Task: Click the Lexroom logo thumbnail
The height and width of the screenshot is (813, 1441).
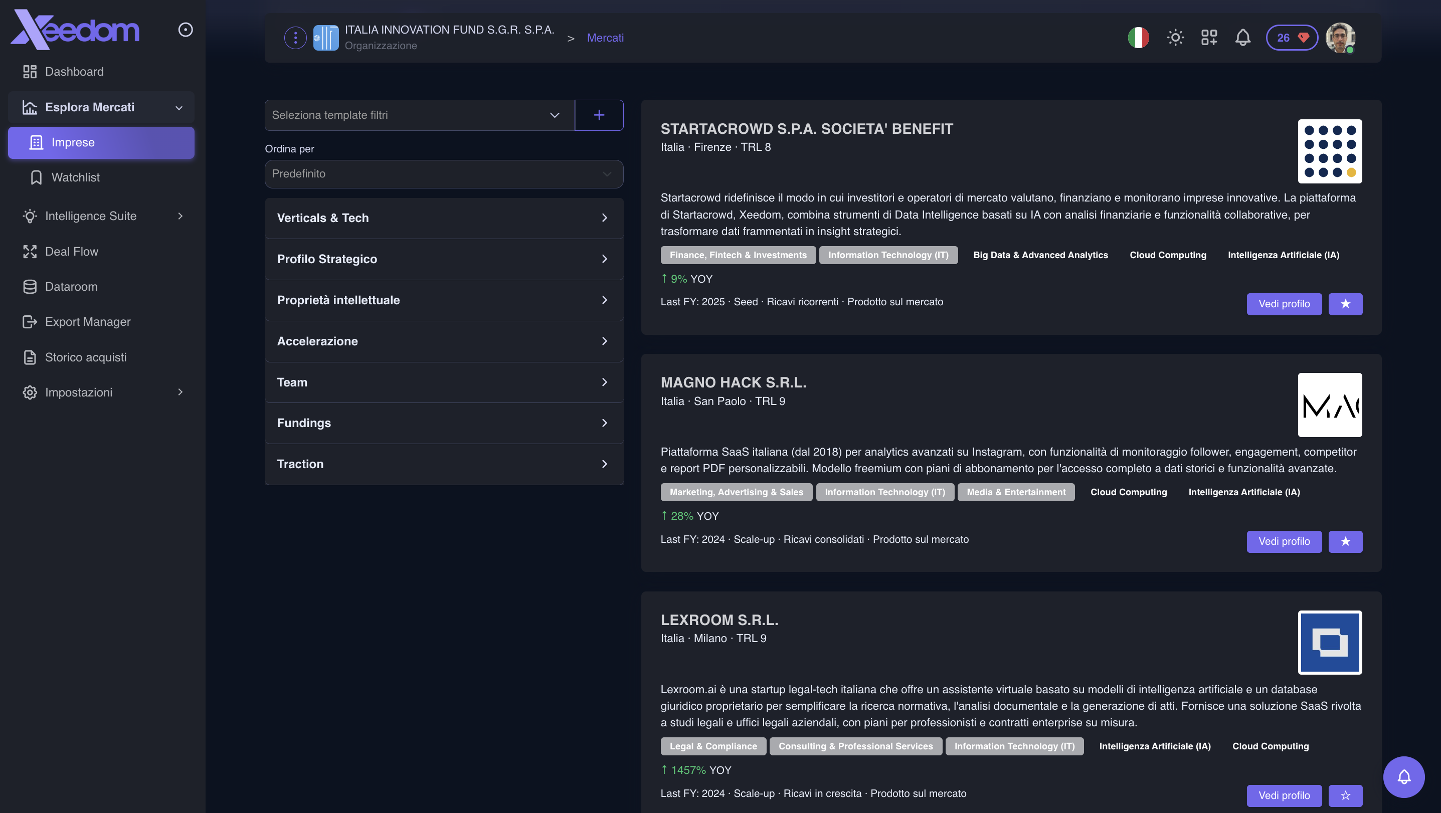Action: (1330, 643)
